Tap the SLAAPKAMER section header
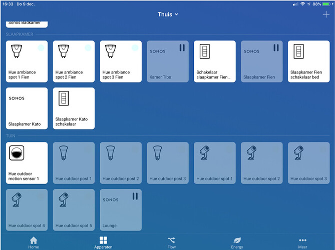Screen dimensions: 335x250 pos(20,34)
